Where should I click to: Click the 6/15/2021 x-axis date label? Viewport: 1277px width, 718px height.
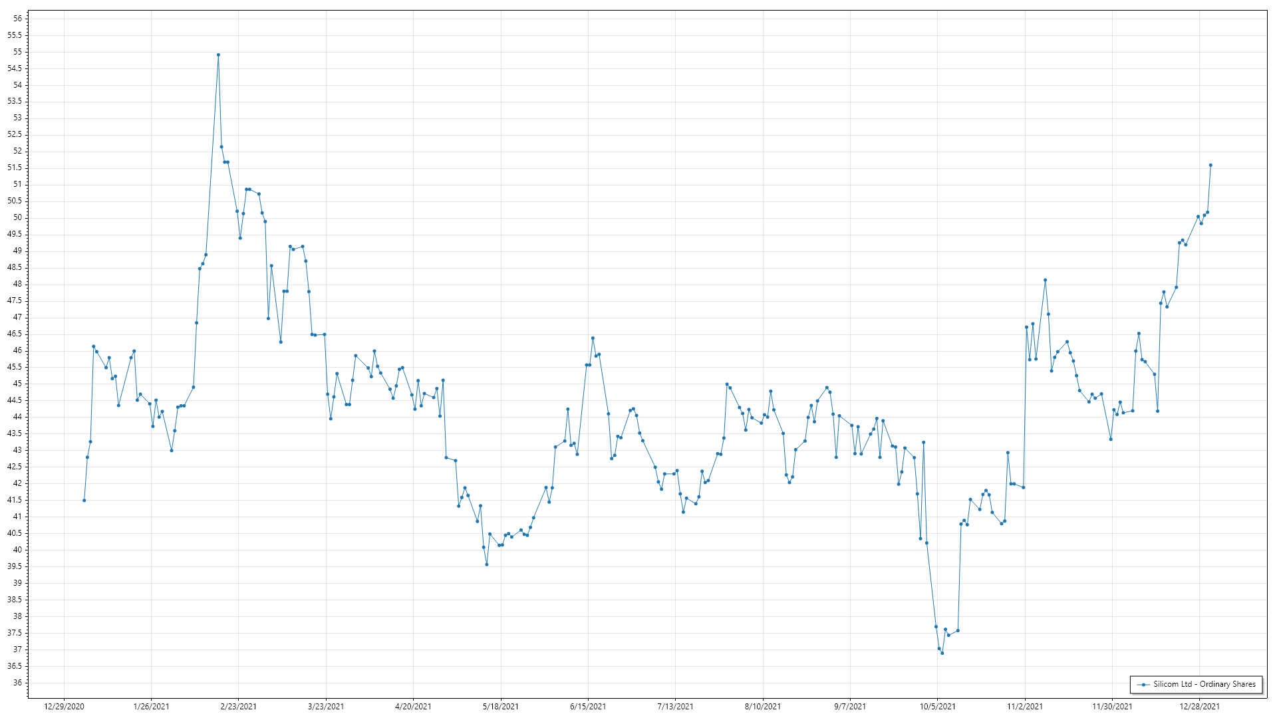pyautogui.click(x=588, y=707)
